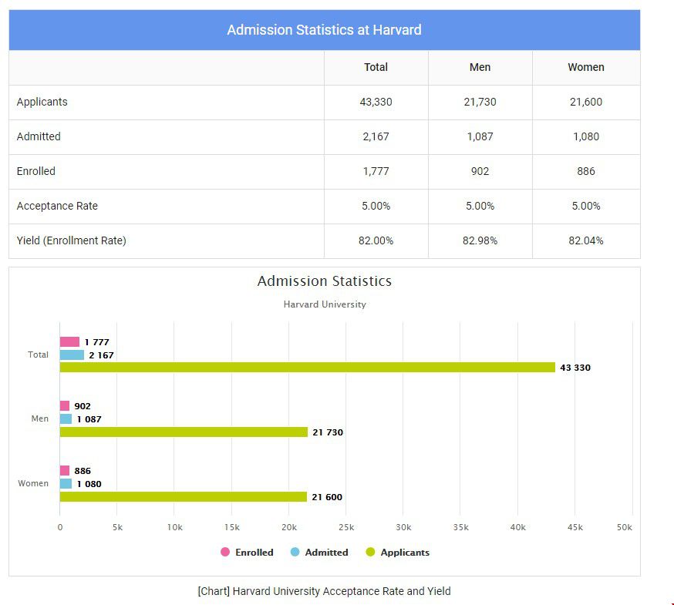This screenshot has height=605, width=674.
Task: Toggle the Applicants series in the chart legend
Action: point(398,552)
